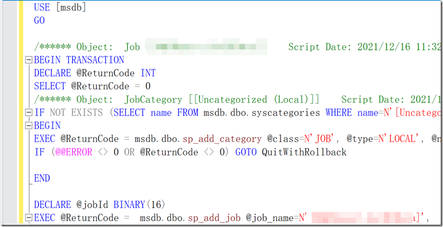443x227 pixels.
Task: Collapse the BEGIN block outline marker
Action: click(x=28, y=125)
